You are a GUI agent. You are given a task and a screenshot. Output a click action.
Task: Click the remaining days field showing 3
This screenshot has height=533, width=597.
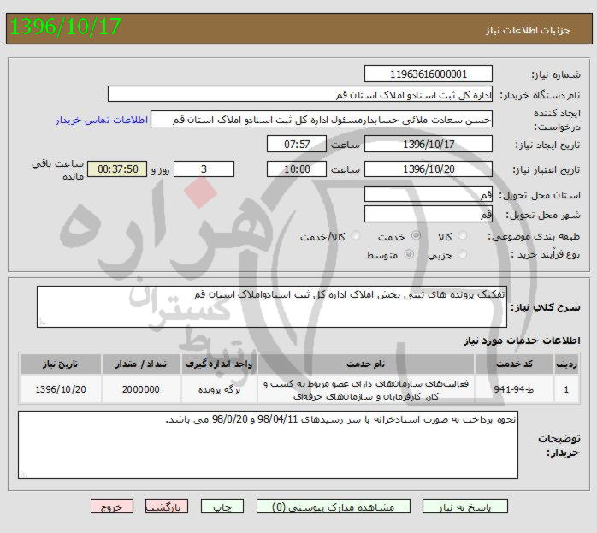(204, 169)
